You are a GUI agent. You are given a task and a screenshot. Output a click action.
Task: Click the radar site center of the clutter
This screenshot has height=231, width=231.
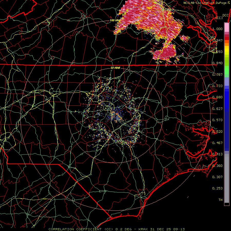point(115,115)
